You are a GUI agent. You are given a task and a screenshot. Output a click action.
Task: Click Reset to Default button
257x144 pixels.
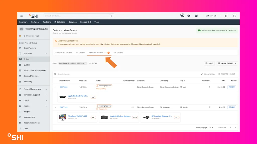point(227,74)
